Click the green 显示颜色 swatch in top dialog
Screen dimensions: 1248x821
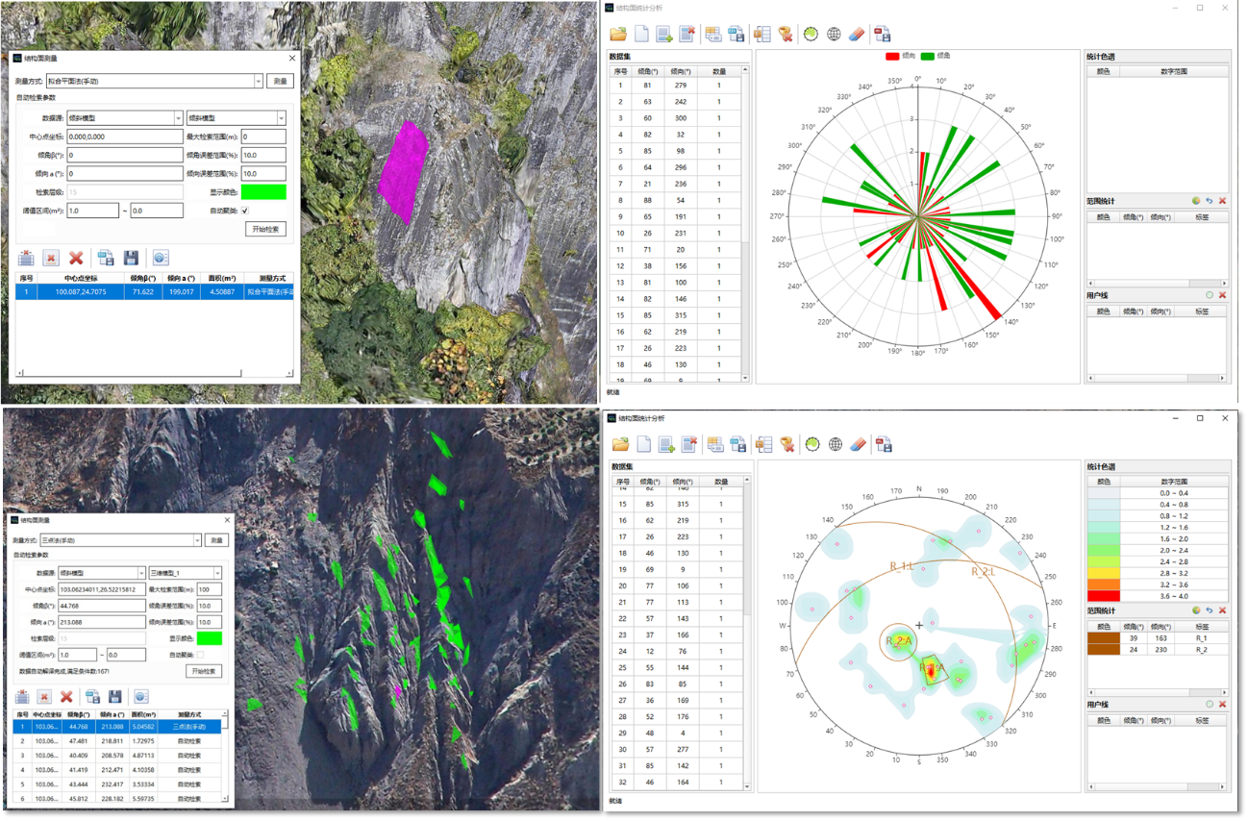[x=263, y=192]
